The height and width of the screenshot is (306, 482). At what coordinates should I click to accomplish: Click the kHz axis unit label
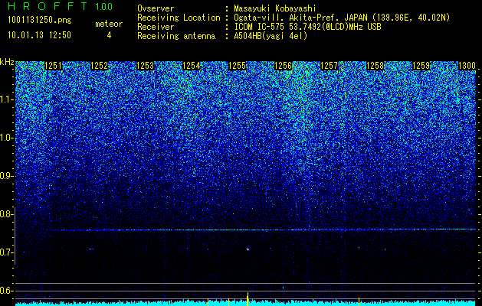click(x=7, y=62)
